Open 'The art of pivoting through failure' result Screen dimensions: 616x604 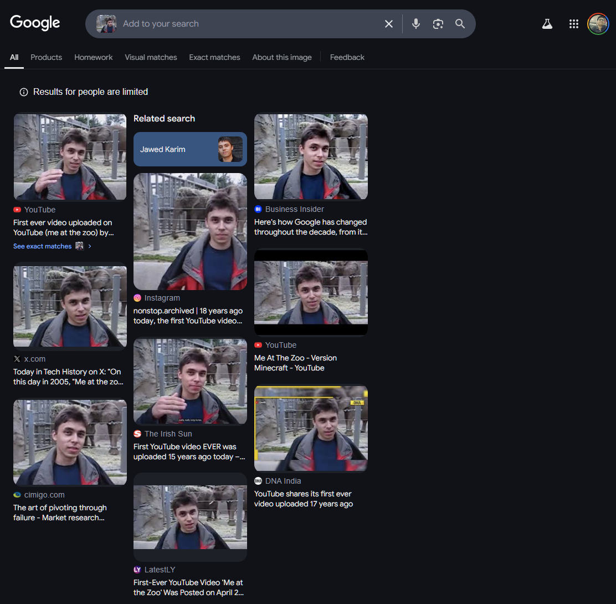point(60,513)
